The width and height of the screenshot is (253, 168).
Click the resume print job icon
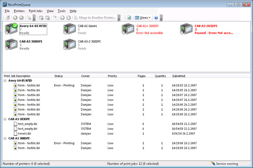(41, 18)
